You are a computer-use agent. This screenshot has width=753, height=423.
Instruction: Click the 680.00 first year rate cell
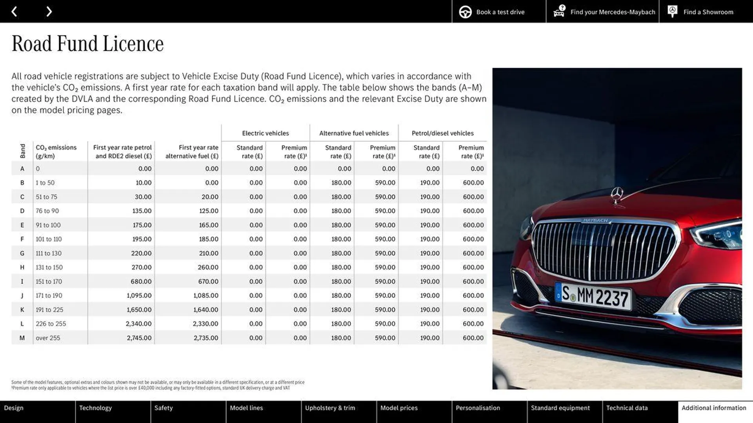click(x=141, y=282)
